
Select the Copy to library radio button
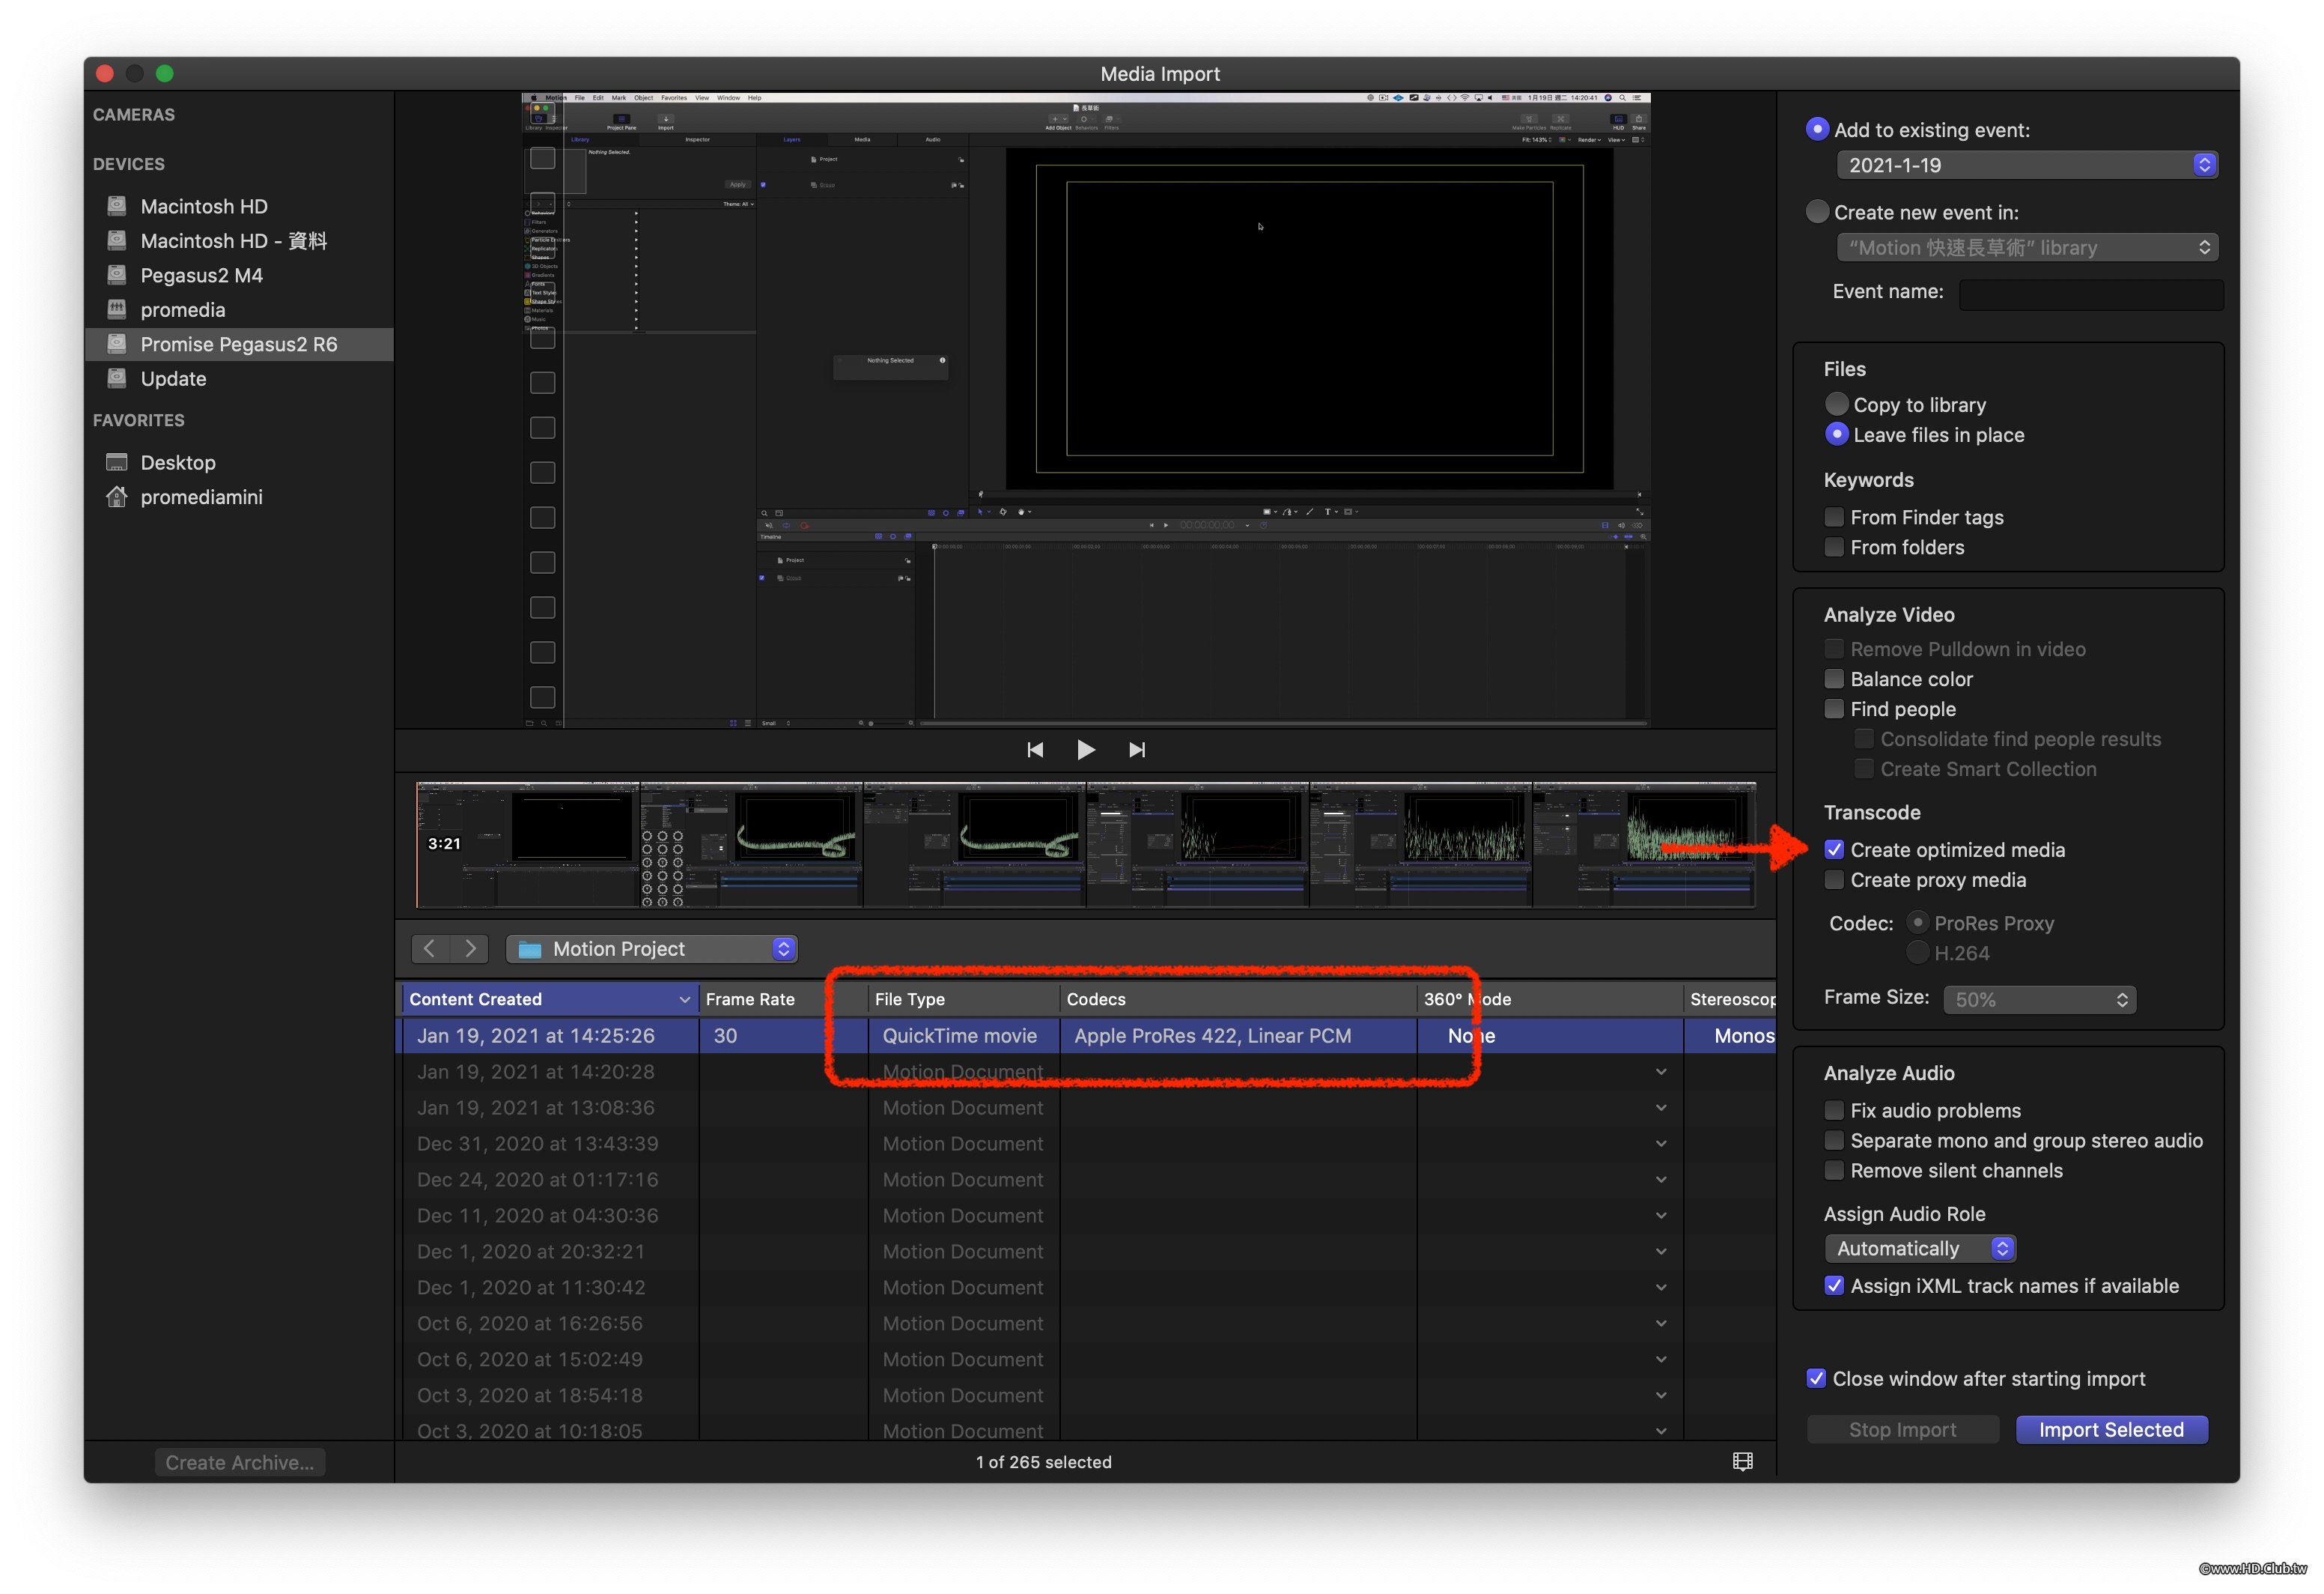pos(1836,404)
